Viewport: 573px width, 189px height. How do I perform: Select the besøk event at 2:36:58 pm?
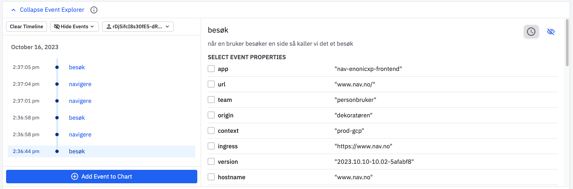point(77,118)
